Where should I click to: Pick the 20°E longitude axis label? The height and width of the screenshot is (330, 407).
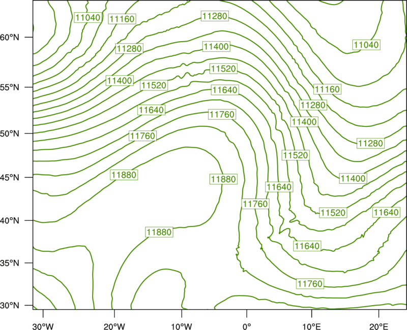click(379, 326)
